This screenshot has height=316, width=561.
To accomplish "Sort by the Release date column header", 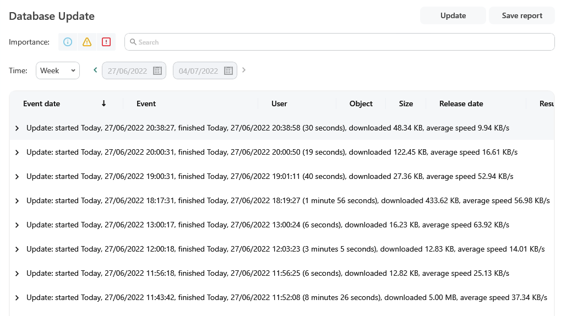I will click(x=461, y=103).
